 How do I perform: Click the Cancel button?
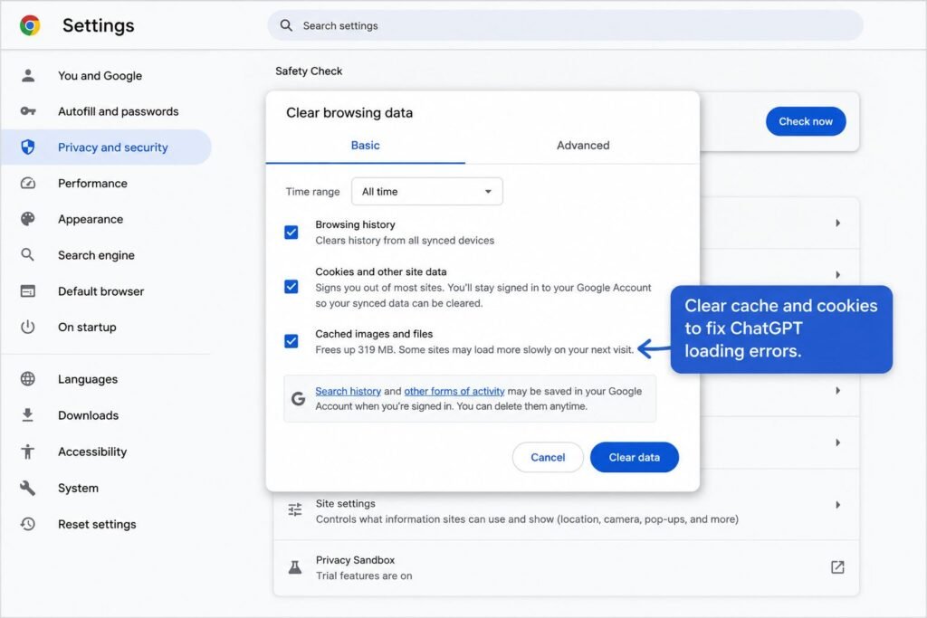548,457
